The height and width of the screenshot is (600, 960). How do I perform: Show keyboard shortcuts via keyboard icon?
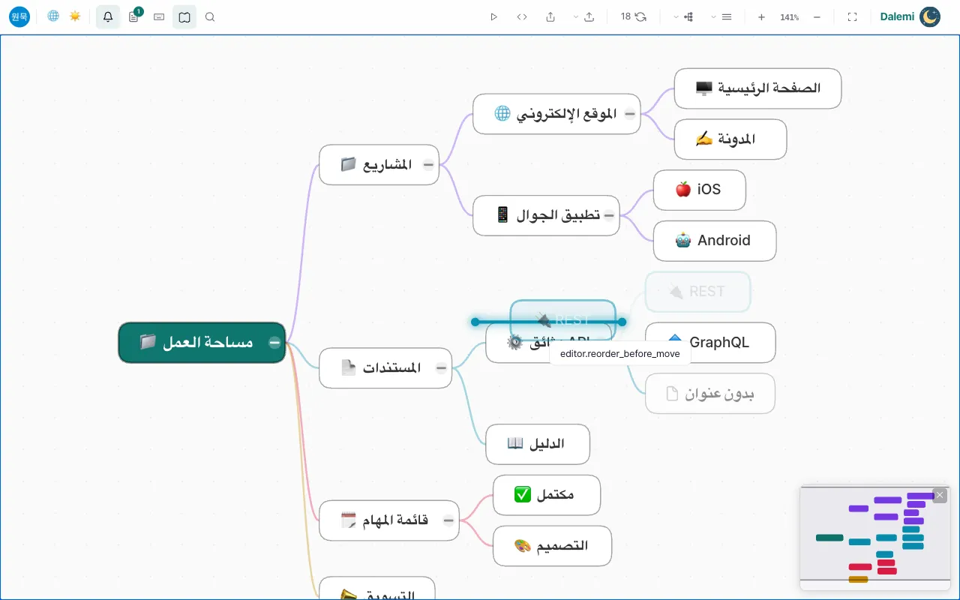(159, 16)
